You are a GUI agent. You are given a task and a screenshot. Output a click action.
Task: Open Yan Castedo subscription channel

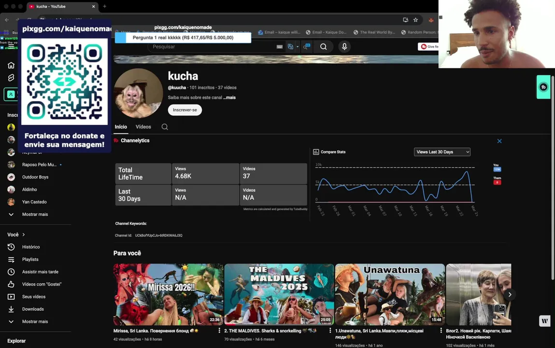pyautogui.click(x=35, y=202)
